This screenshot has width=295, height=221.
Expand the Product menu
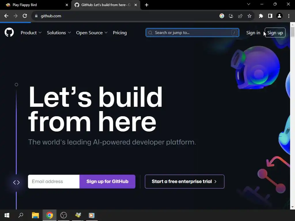pyautogui.click(x=31, y=33)
